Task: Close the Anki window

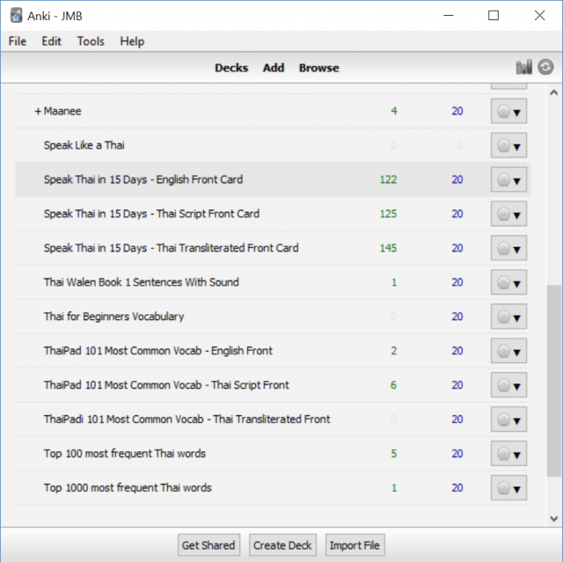Action: coord(539,16)
